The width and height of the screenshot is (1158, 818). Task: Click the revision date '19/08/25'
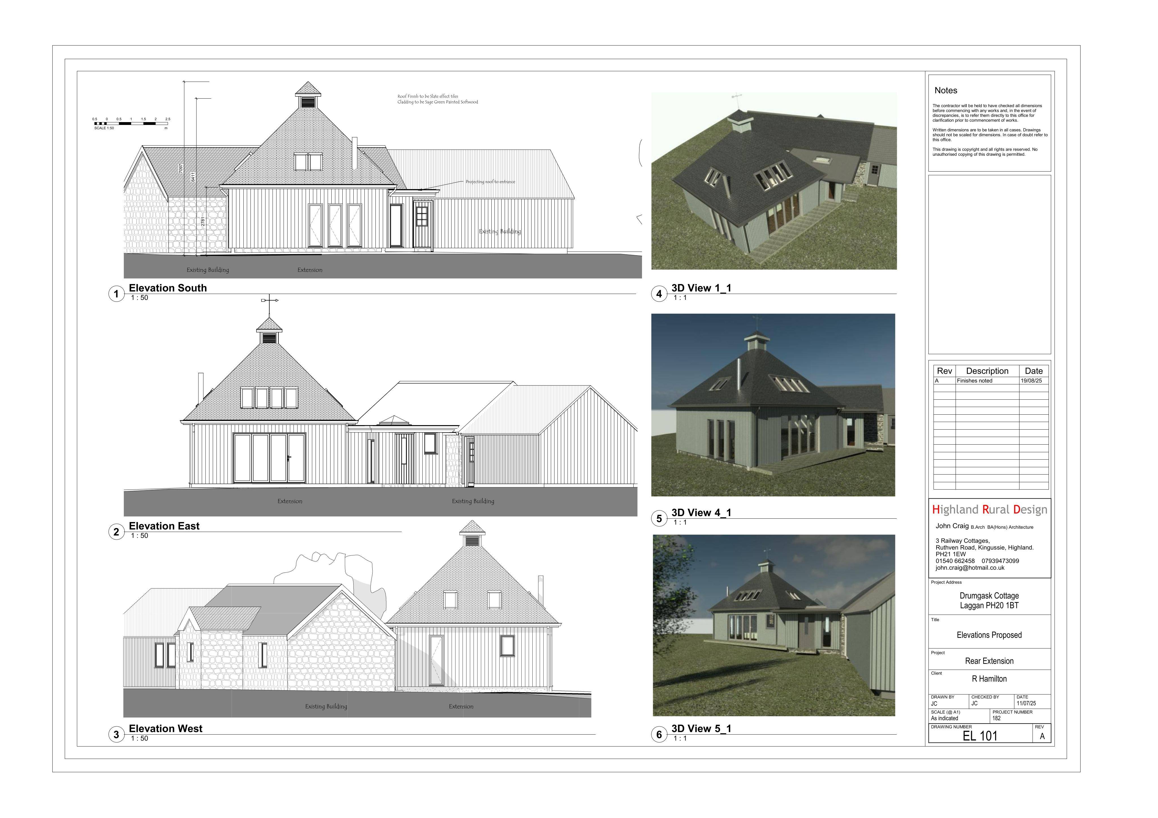pyautogui.click(x=1031, y=381)
